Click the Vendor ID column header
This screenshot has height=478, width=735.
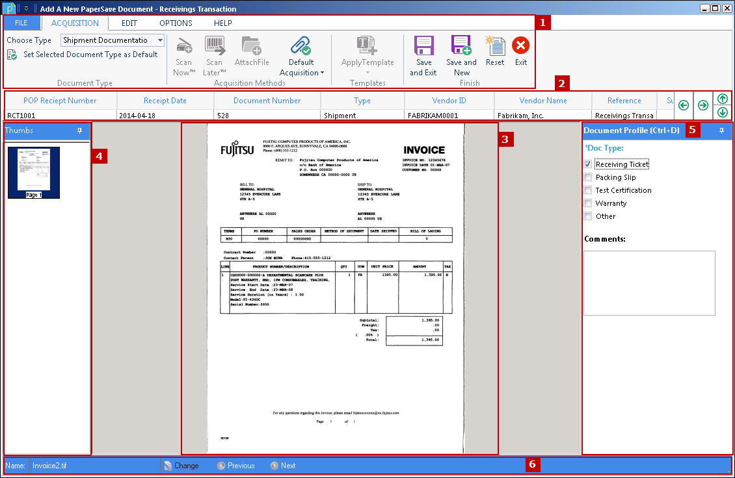449,101
